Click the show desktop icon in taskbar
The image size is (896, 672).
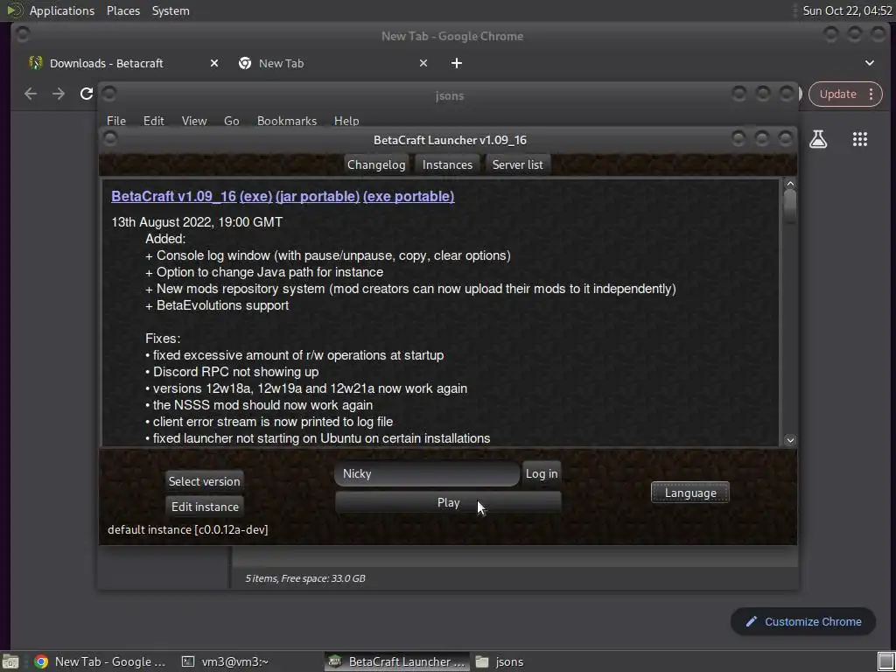pos(10,661)
